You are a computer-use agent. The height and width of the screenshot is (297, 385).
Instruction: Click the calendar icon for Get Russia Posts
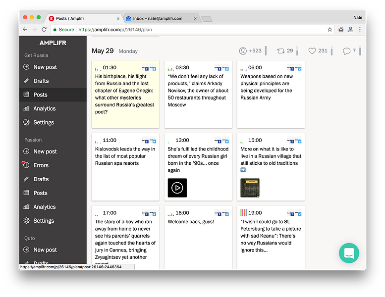pyautogui.click(x=26, y=95)
